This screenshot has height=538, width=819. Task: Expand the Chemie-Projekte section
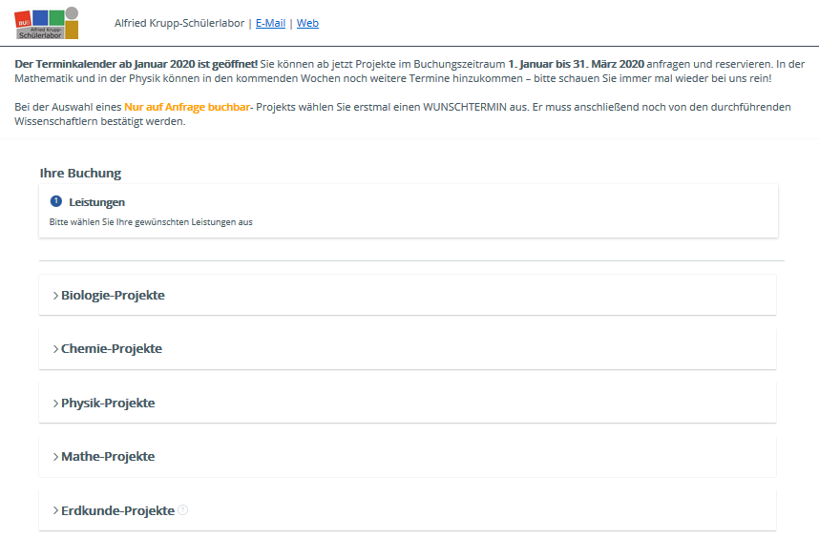(112, 349)
